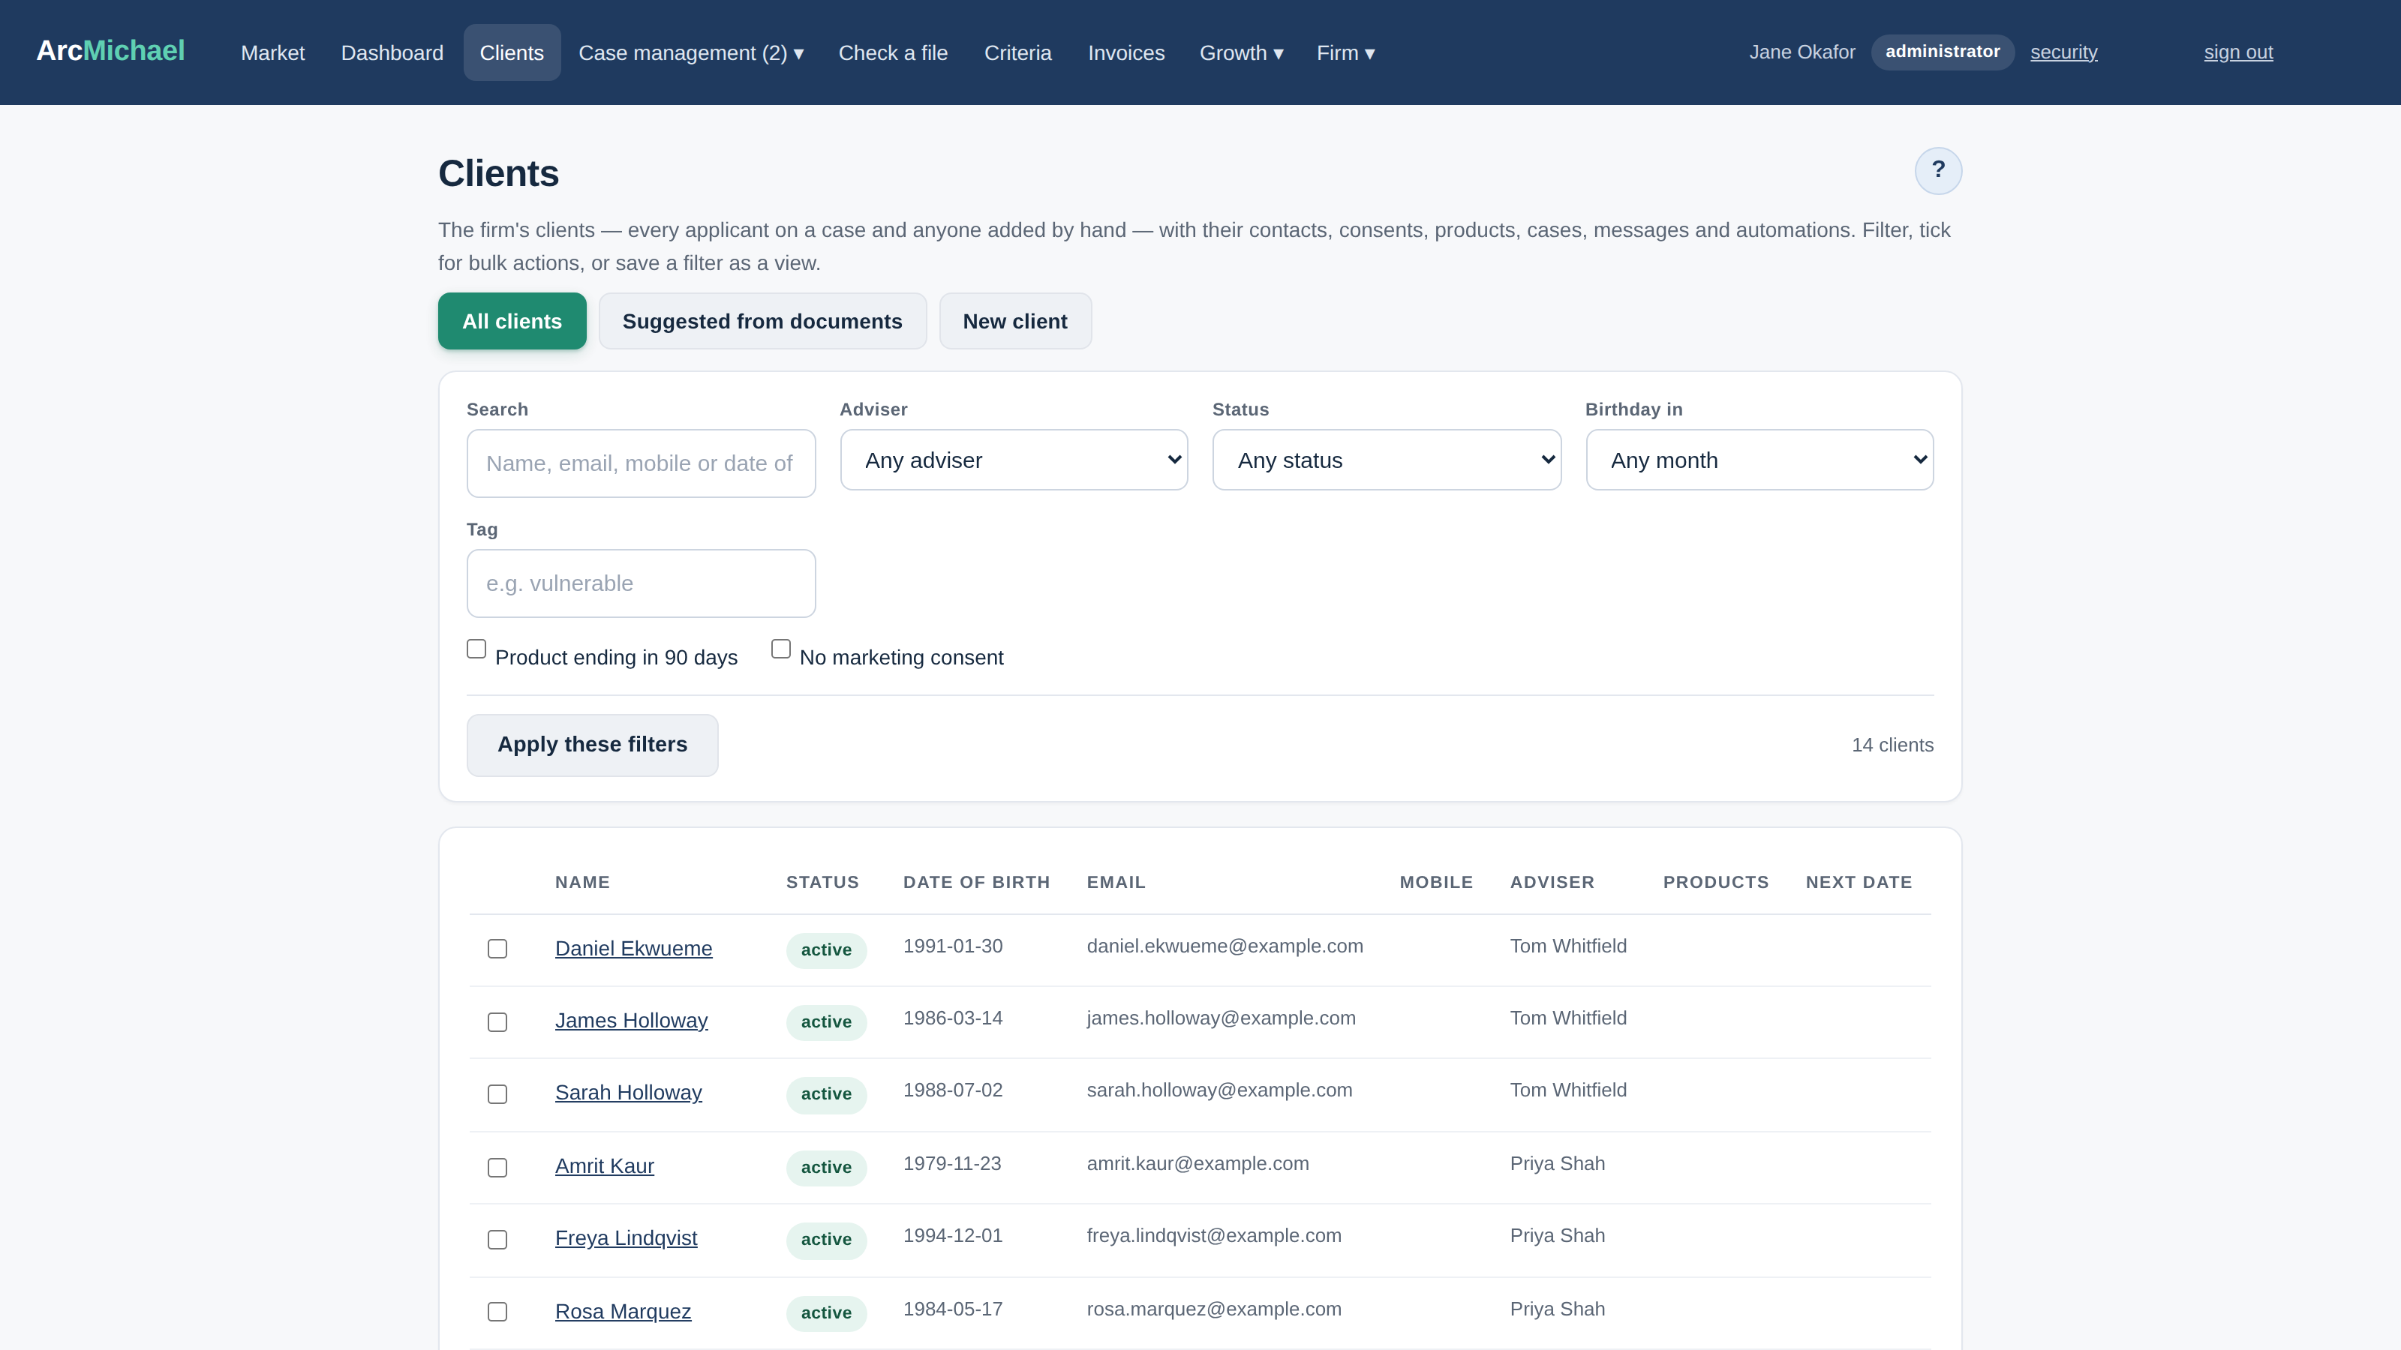The image size is (2401, 1350).
Task: Expand the Growth menu
Action: click(x=1240, y=53)
